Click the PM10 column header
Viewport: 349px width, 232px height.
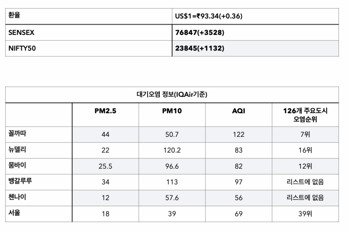click(172, 111)
